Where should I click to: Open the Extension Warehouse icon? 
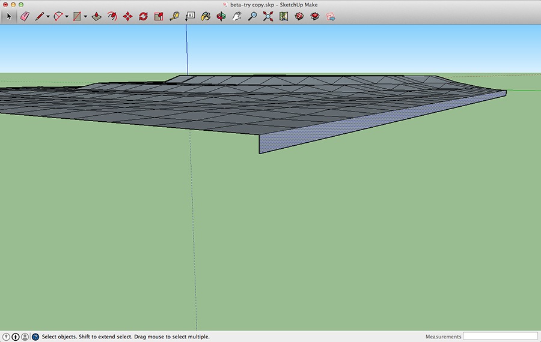point(314,16)
